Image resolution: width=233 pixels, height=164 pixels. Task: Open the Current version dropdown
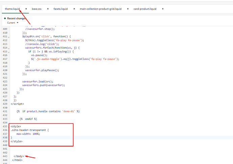13,23
